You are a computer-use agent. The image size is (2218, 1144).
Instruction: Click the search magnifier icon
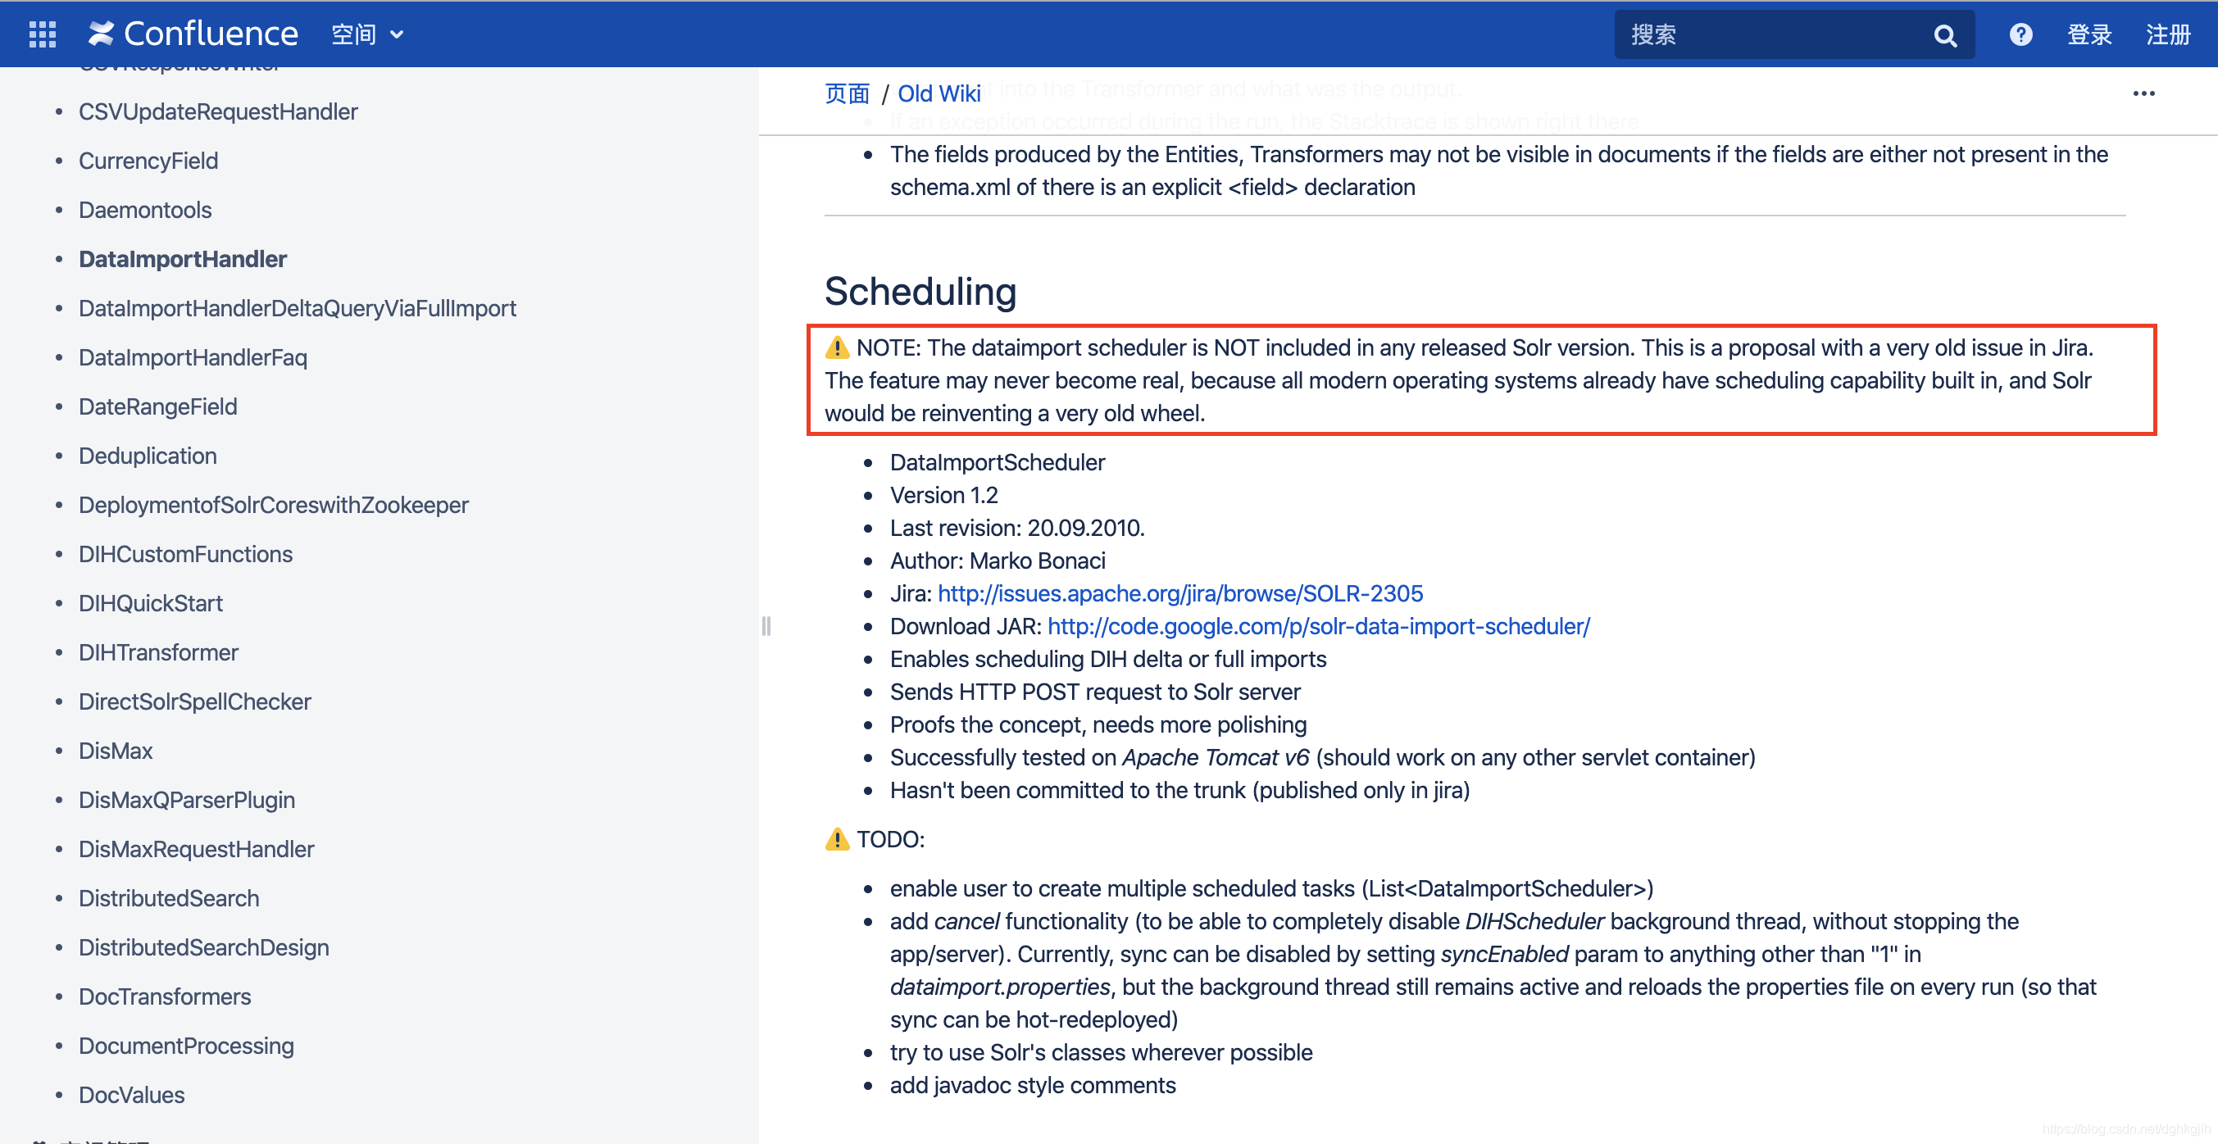tap(1944, 35)
